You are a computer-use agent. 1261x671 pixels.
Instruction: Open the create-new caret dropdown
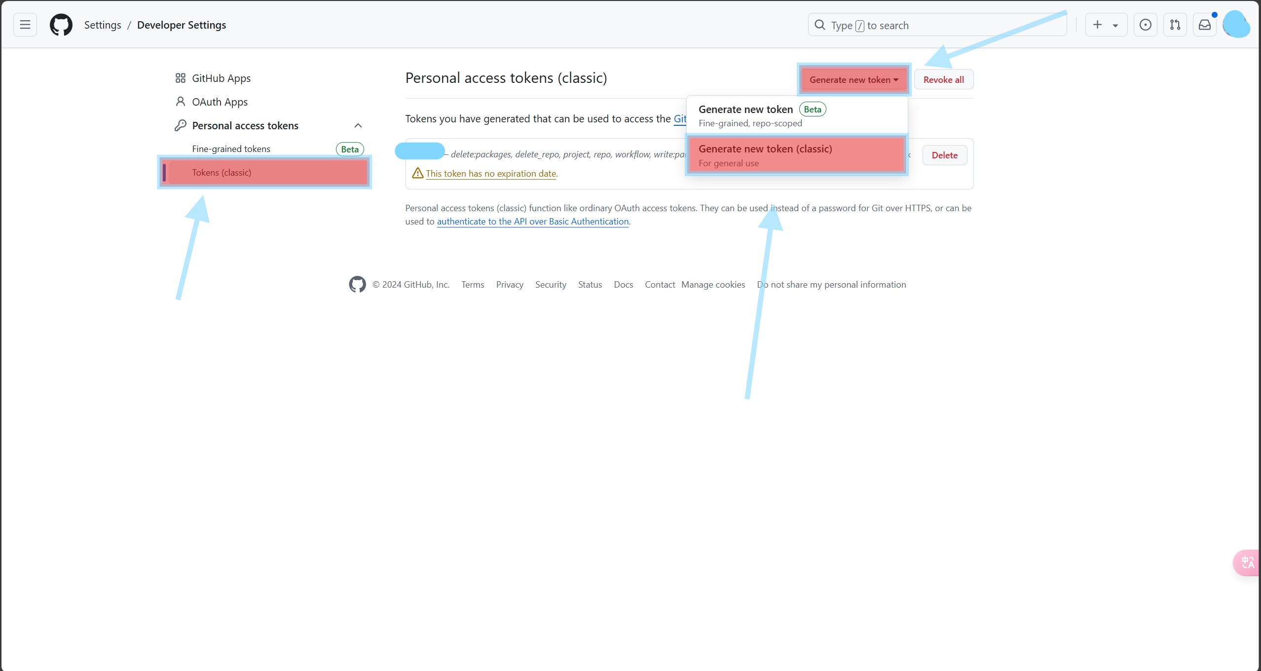(1115, 25)
